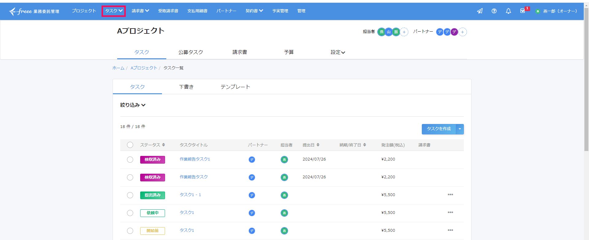This screenshot has width=589, height=240.
Task: Expand the 契約書 menu in top navigation
Action: tap(254, 11)
